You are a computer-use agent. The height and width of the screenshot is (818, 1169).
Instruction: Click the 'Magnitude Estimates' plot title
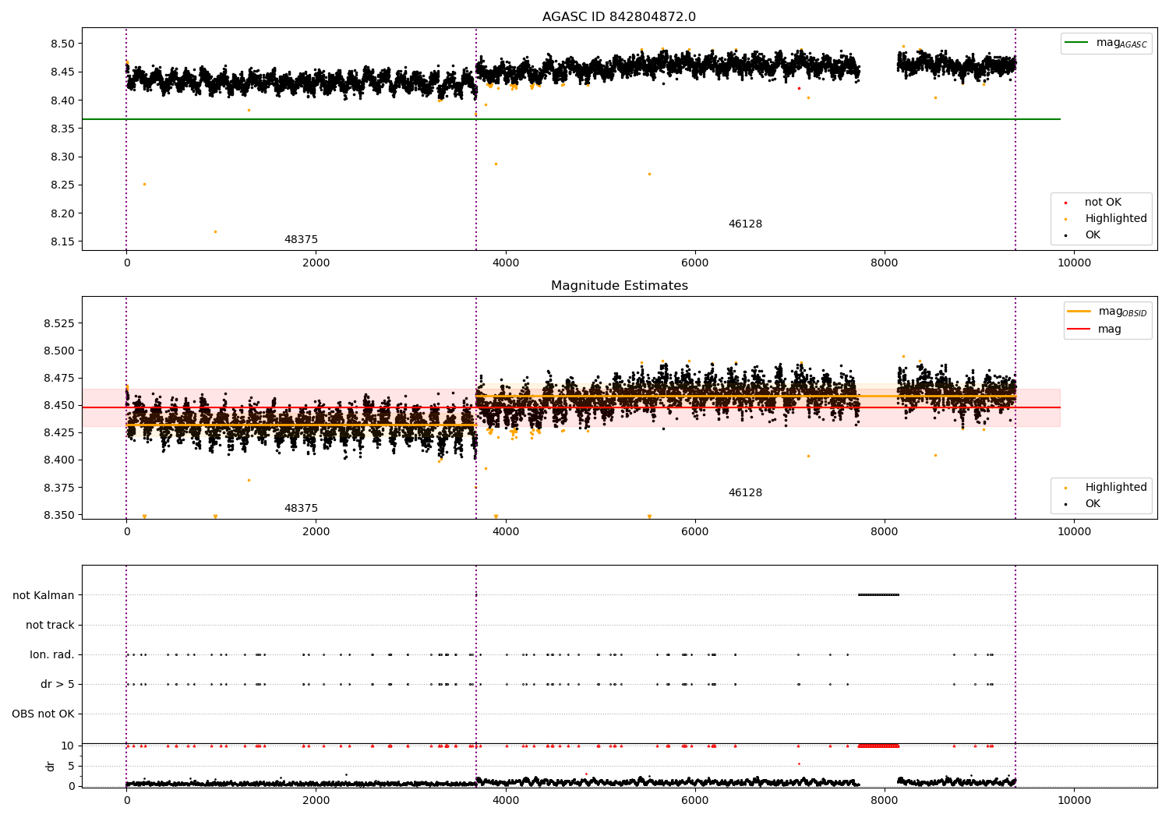(619, 286)
